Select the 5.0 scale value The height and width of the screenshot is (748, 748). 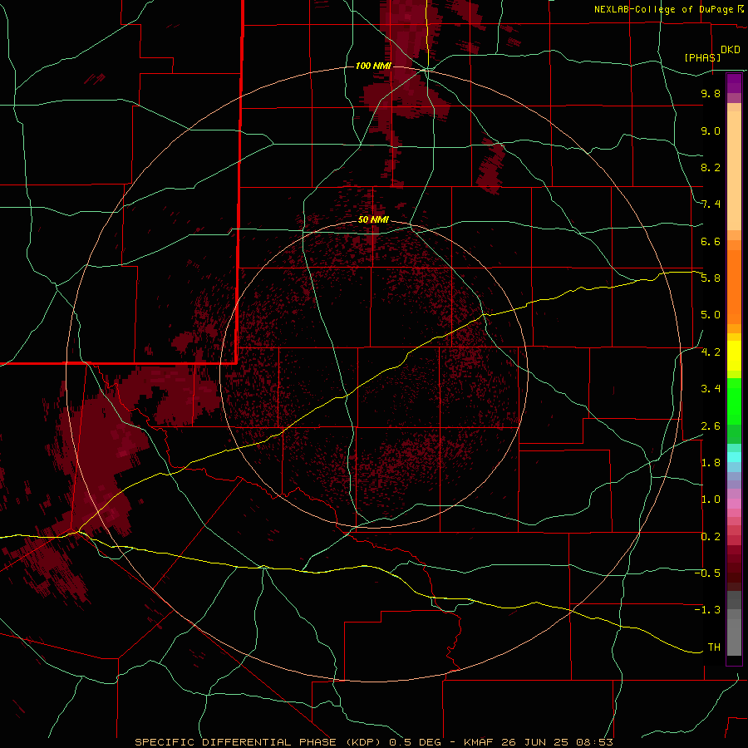pyautogui.click(x=711, y=315)
